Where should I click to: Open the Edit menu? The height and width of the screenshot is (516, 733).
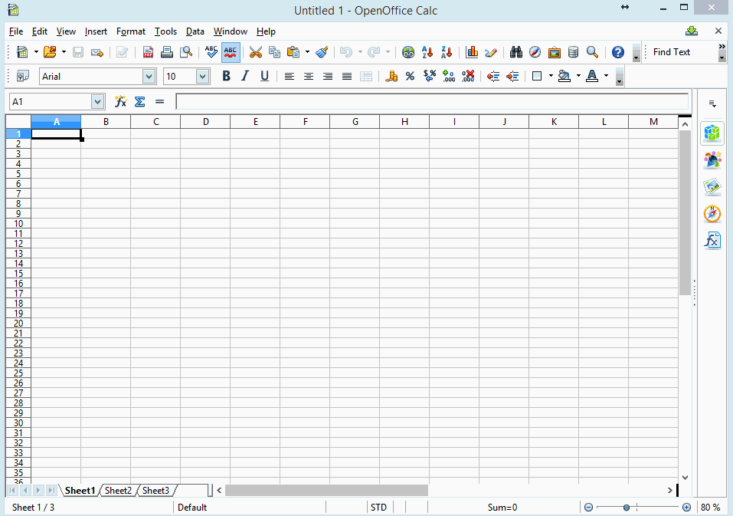point(40,31)
